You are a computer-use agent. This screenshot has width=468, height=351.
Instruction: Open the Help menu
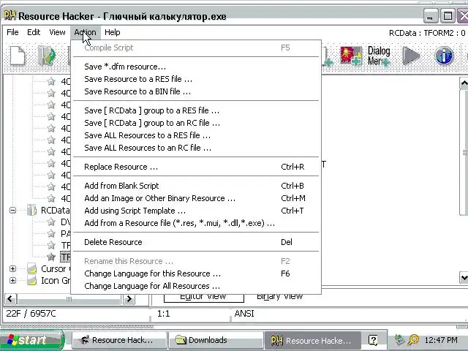point(112,32)
